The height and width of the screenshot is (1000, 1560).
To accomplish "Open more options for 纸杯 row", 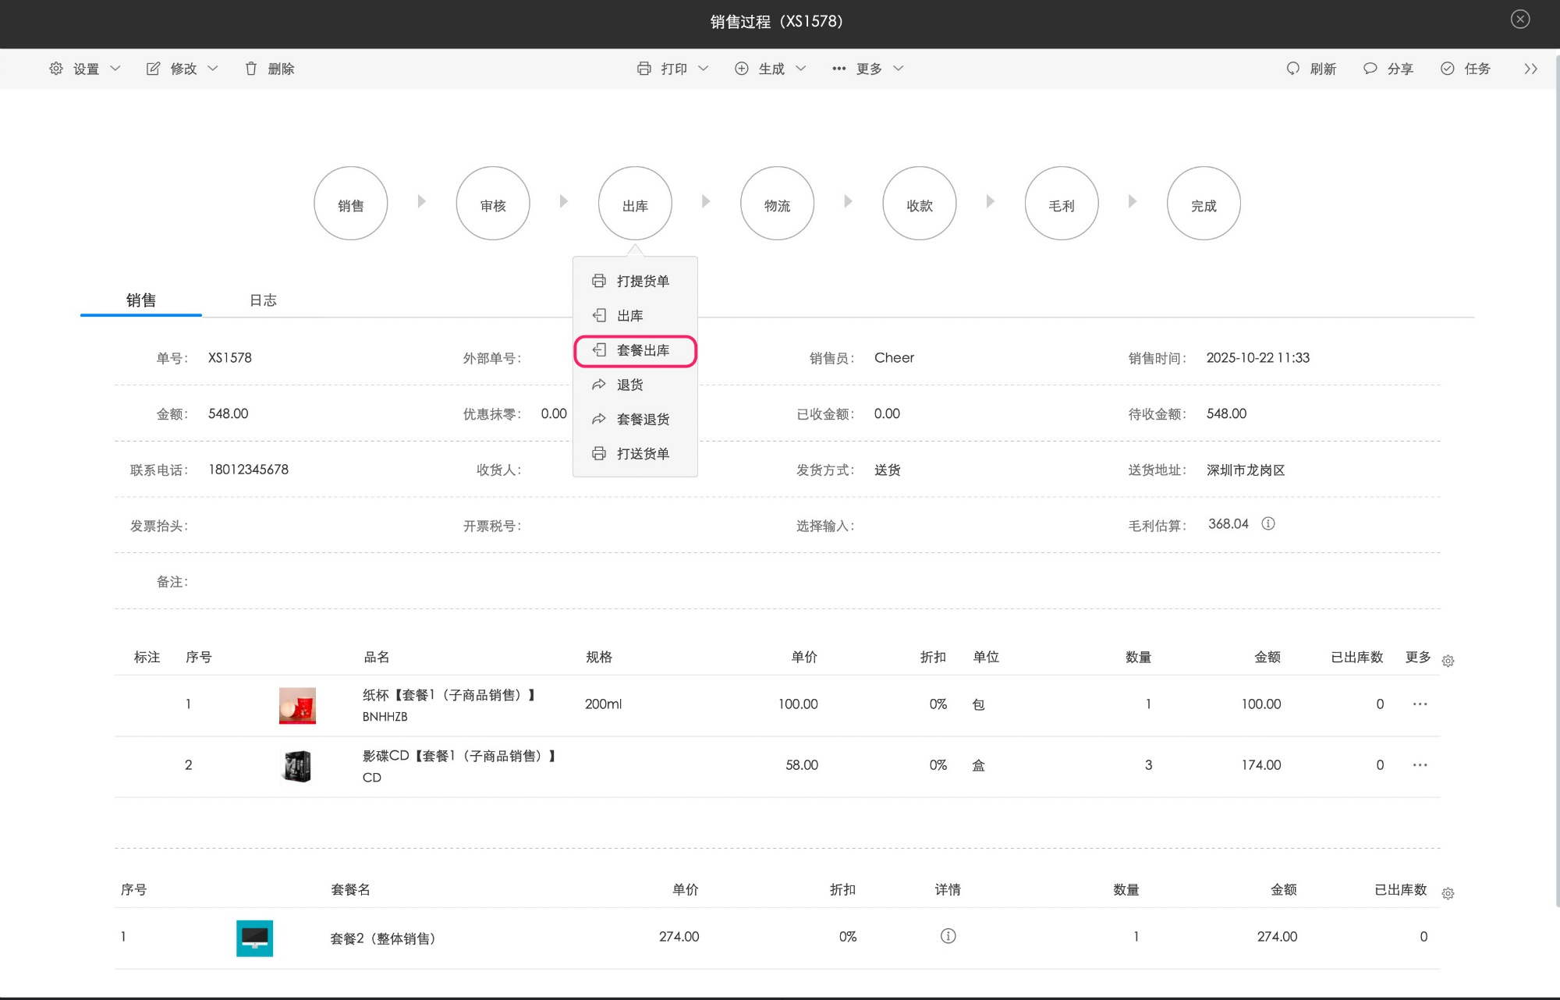I will (1420, 704).
